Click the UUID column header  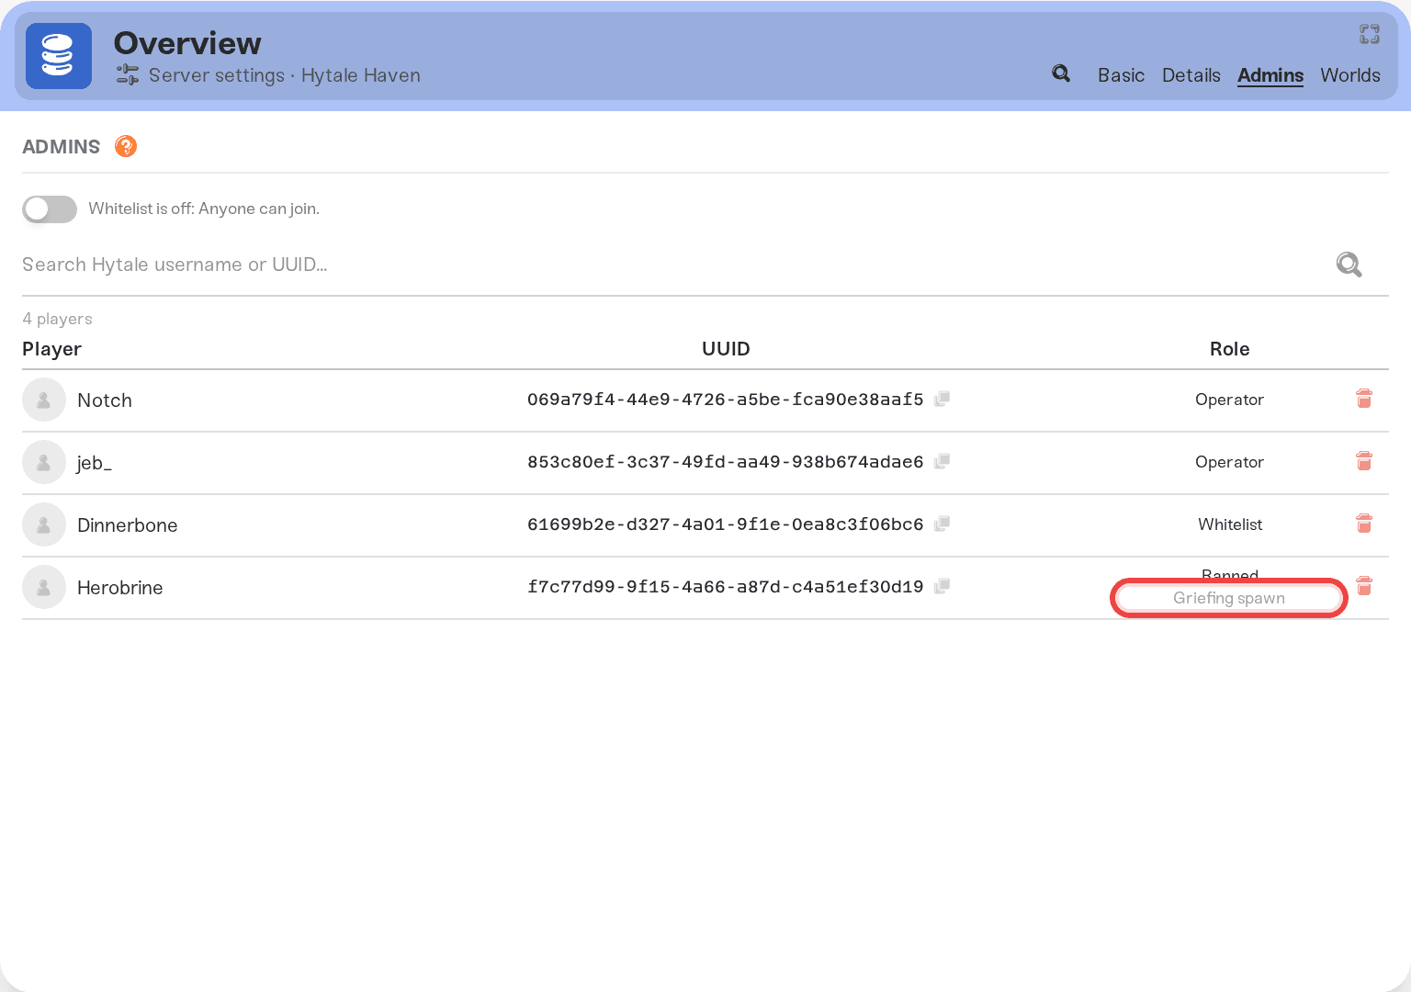pyautogui.click(x=726, y=349)
